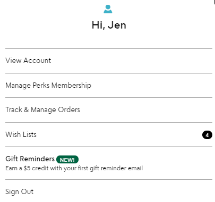Click the word 'Membership' in the Perks row
The image size is (215, 202).
(x=72, y=85)
